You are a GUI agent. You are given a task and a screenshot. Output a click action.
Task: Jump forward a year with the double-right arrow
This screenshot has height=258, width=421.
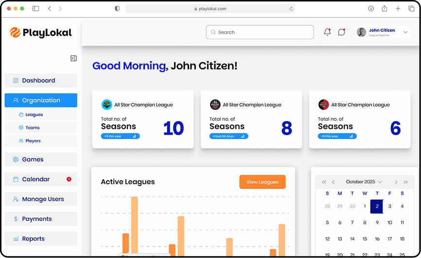tap(406, 182)
